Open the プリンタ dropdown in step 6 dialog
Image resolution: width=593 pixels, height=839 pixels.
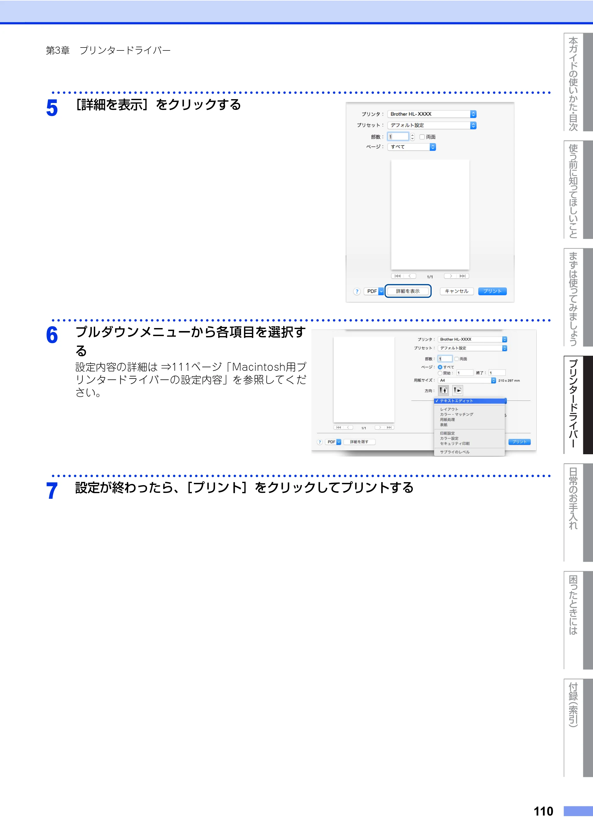pyautogui.click(x=472, y=340)
